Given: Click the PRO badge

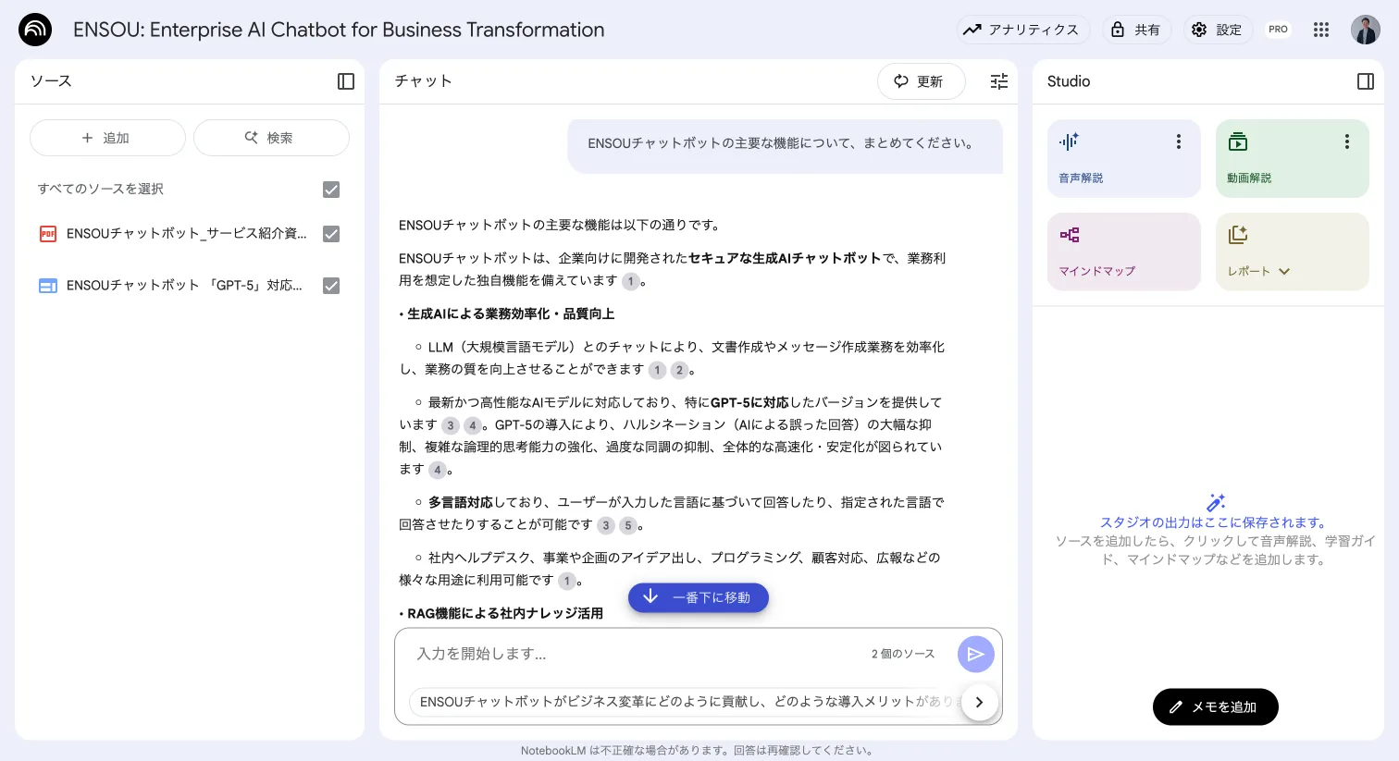Looking at the screenshot, I should pyautogui.click(x=1278, y=30).
